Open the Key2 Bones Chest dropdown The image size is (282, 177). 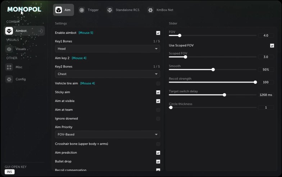[x=108, y=74]
